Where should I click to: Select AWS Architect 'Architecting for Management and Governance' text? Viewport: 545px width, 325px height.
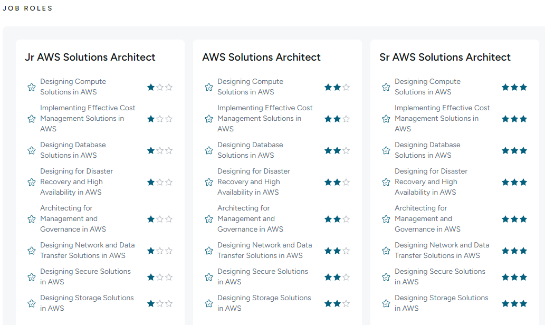(x=250, y=218)
